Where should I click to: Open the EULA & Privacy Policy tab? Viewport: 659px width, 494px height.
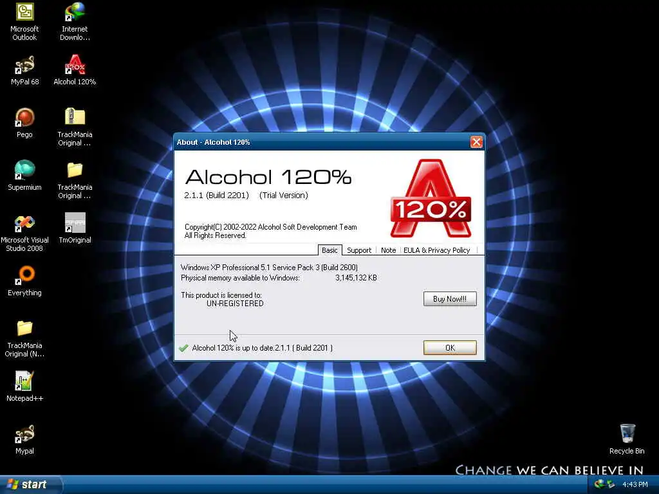[437, 250]
